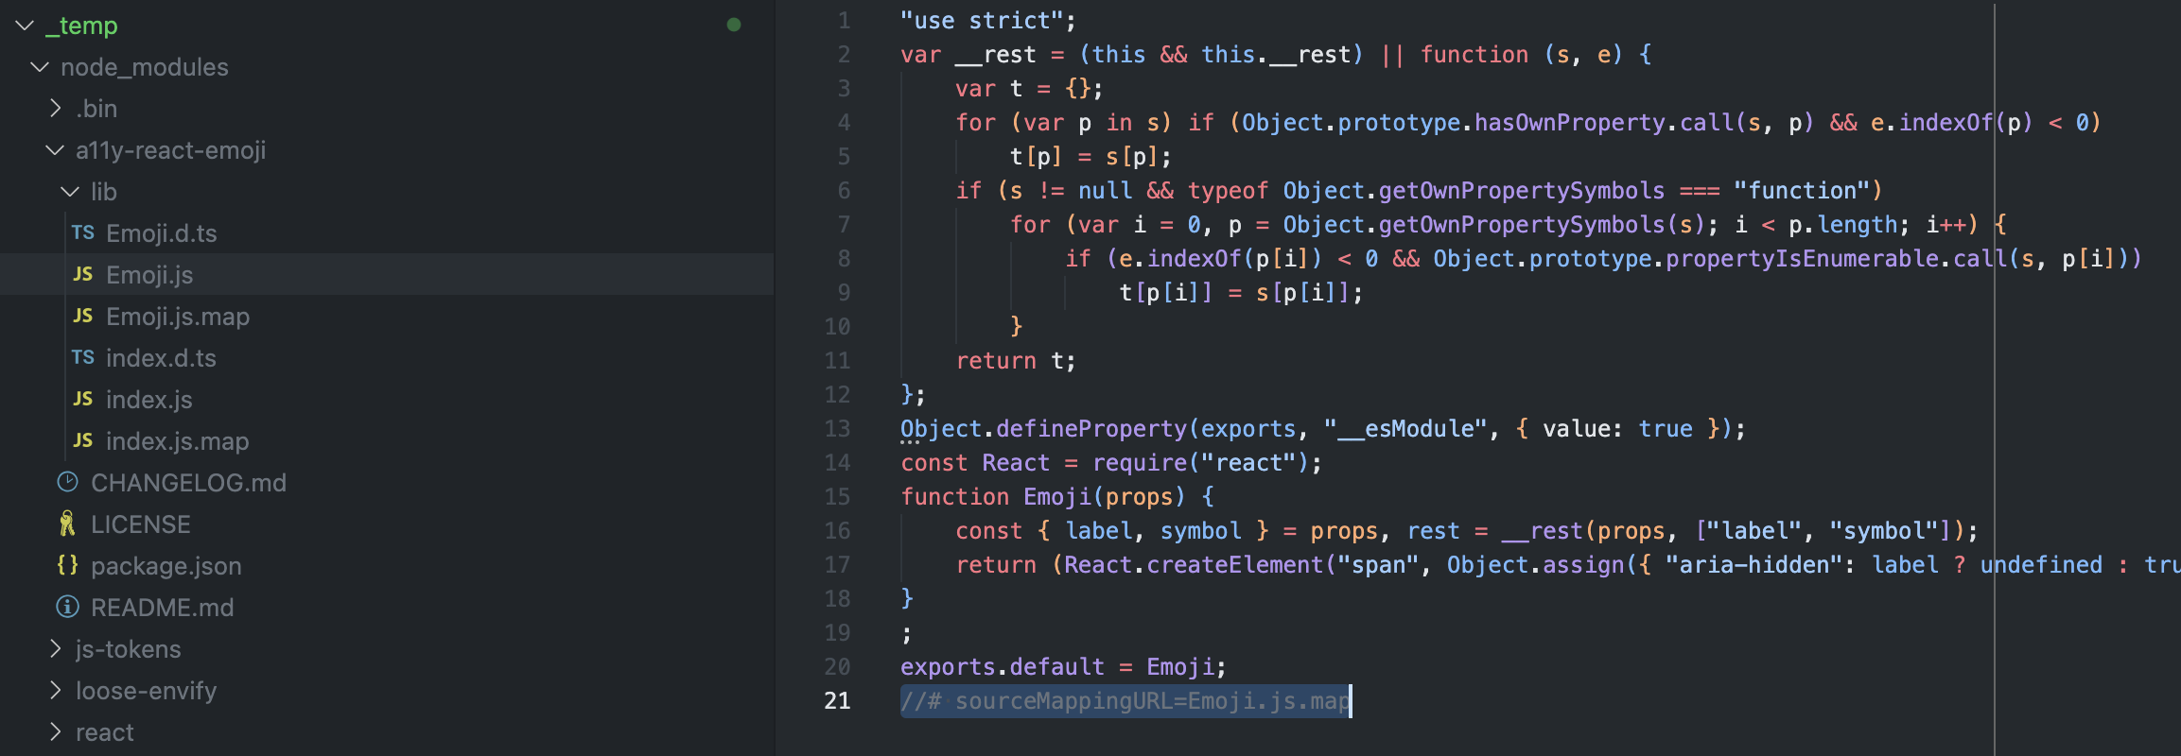Open the index.js.map file

click(178, 441)
